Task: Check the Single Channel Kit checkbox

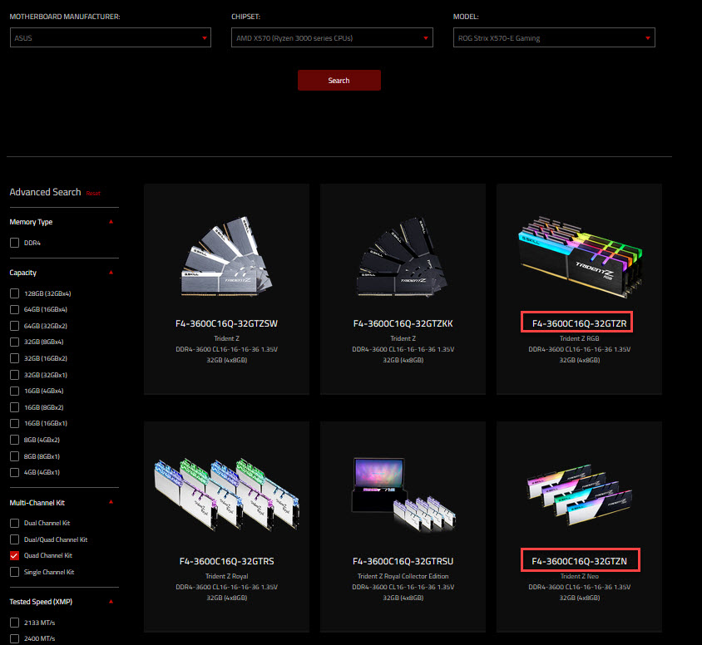Action: pos(14,572)
